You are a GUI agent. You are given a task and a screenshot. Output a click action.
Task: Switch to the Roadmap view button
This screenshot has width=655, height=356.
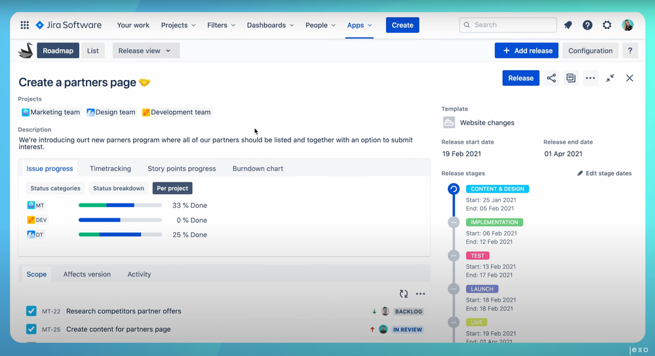[58, 50]
